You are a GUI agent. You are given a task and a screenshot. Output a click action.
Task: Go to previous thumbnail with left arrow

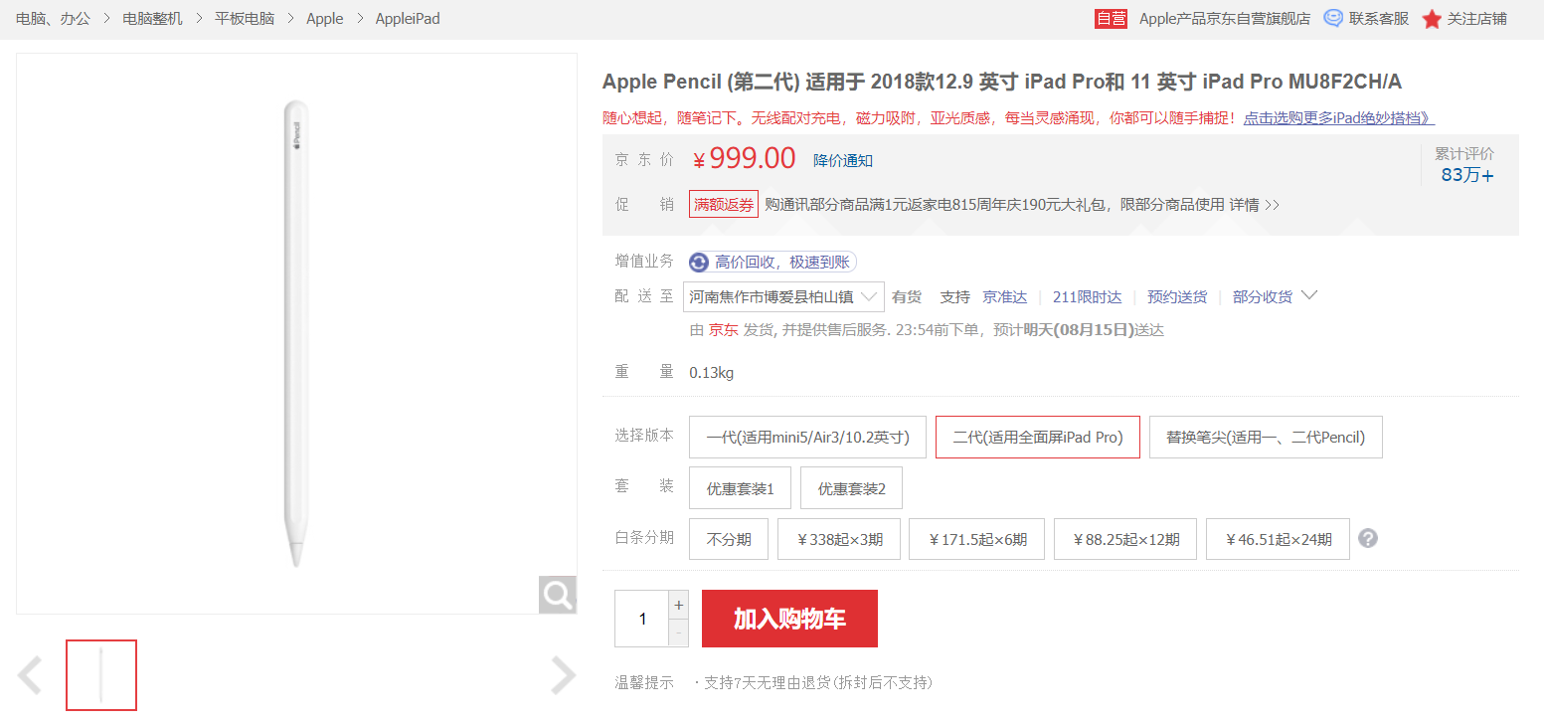[x=31, y=675]
